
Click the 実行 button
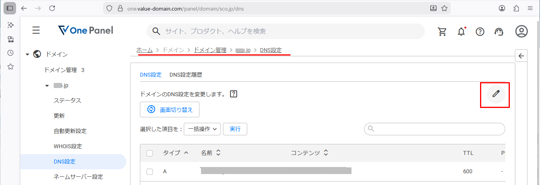coord(235,129)
